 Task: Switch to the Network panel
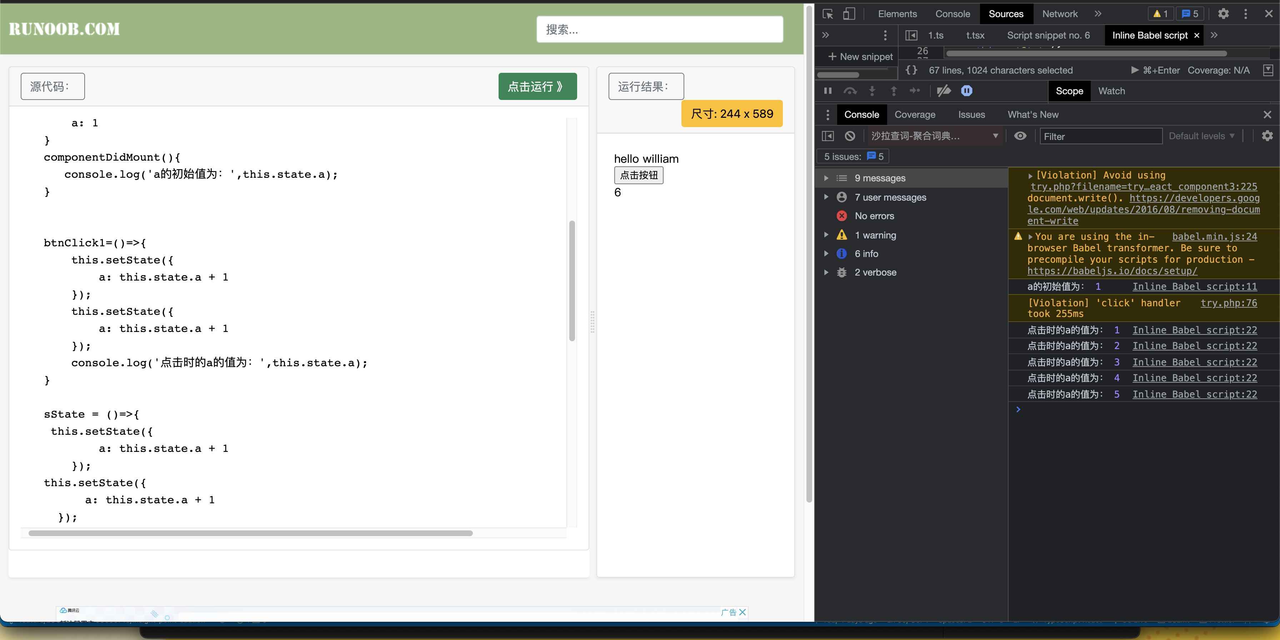tap(1059, 14)
